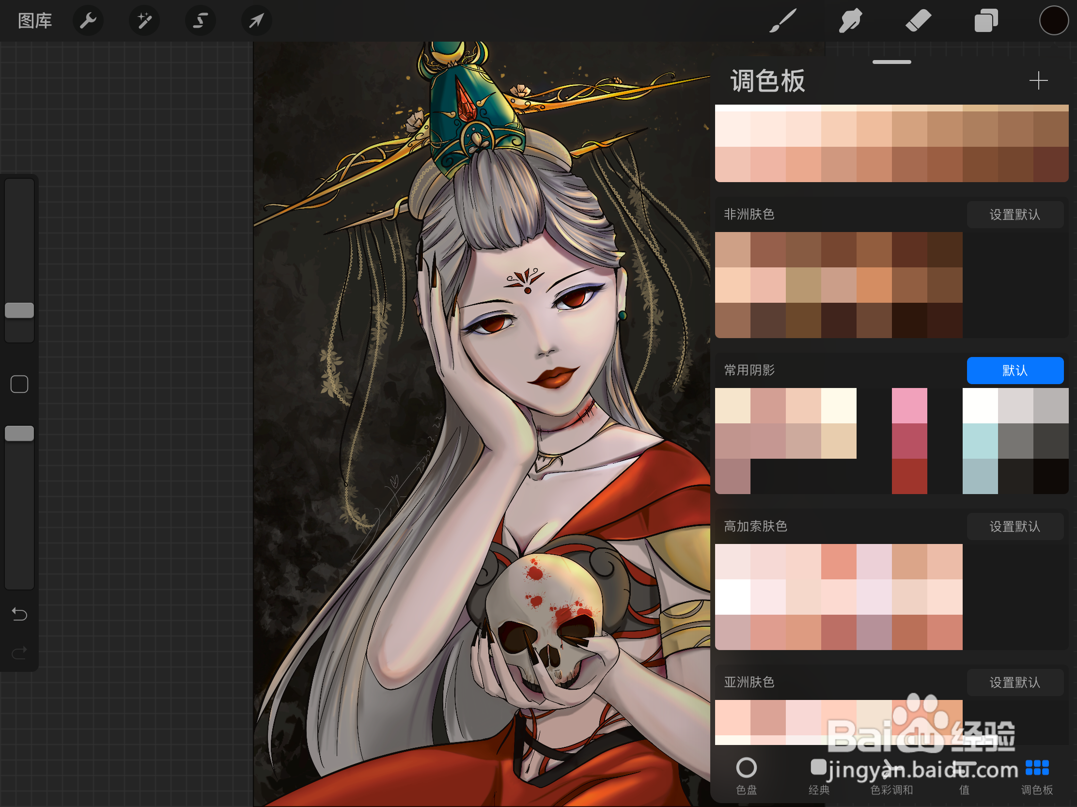The image size is (1077, 807).
Task: Open the magic wand Adjustments menu
Action: tap(144, 21)
